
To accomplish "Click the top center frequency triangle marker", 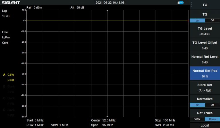I will pos(107,10).
